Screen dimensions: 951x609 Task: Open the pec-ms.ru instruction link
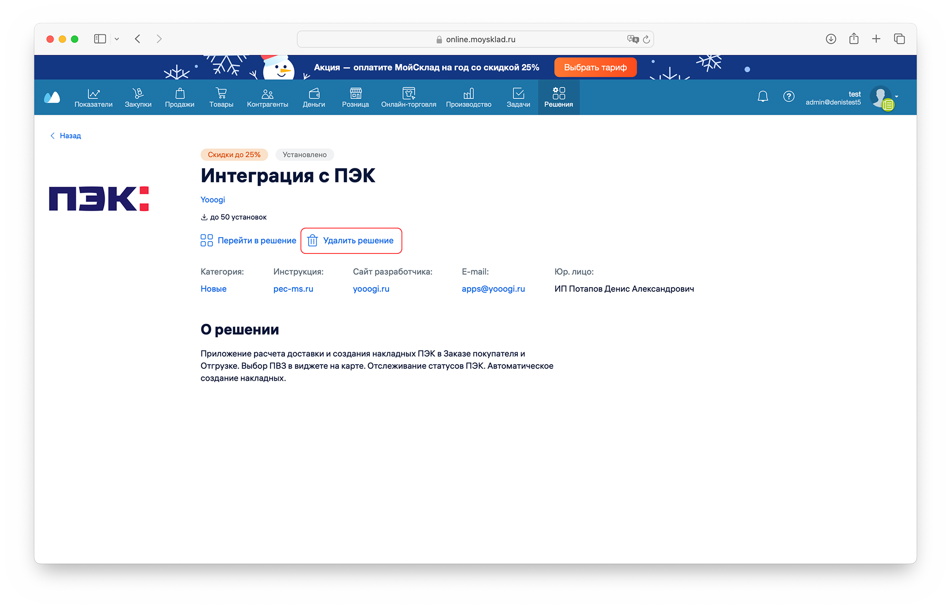click(293, 289)
